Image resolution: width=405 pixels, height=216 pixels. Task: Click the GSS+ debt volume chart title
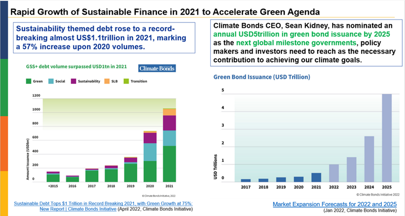tap(77, 67)
